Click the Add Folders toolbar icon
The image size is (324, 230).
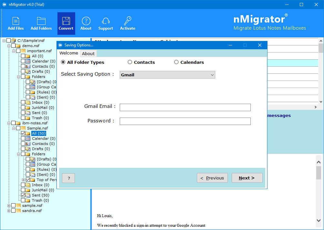coord(41,21)
